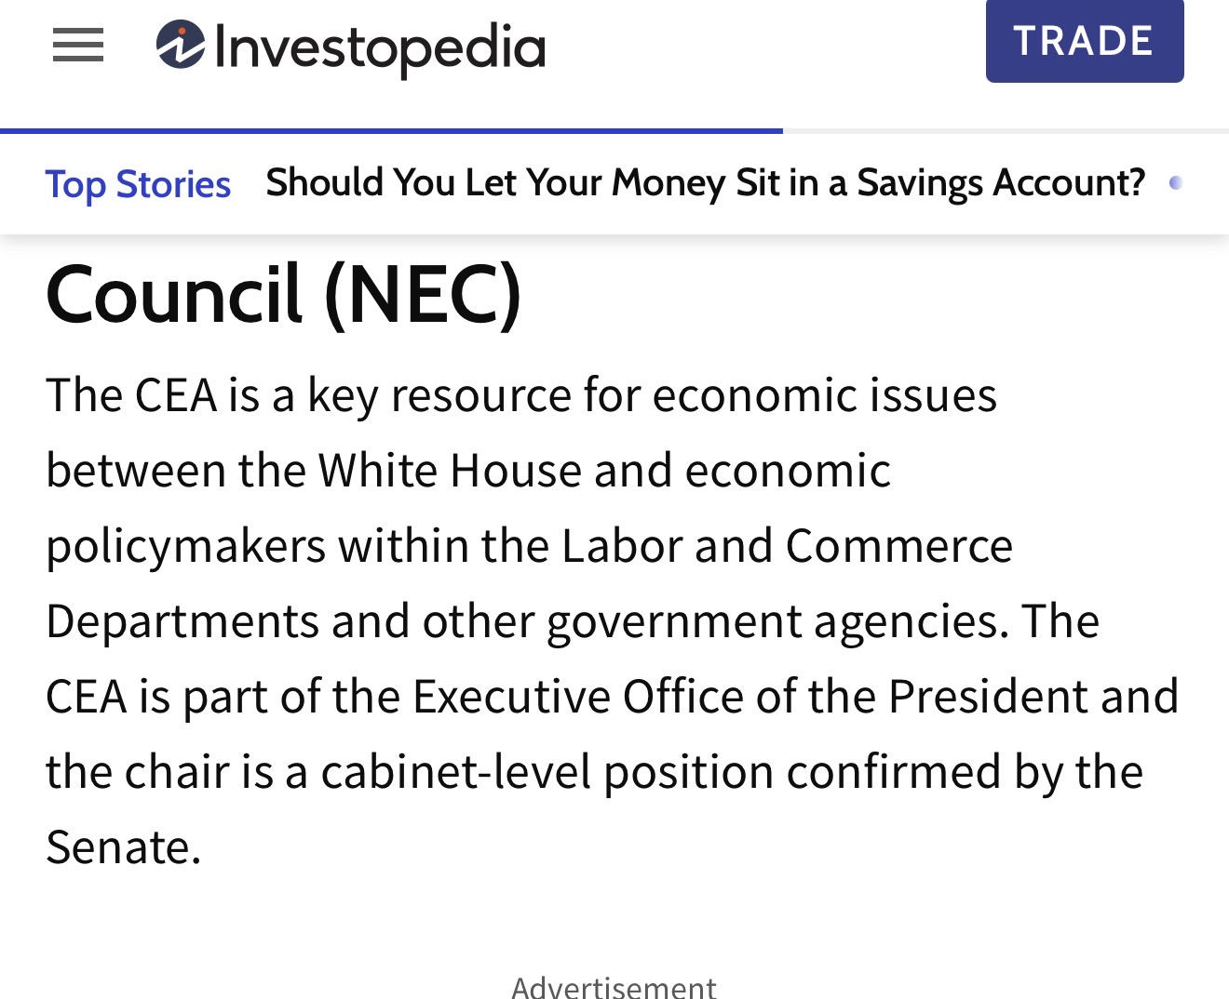Open the Savings Account story headline
Image resolution: width=1229 pixels, height=999 pixels.
705,182
